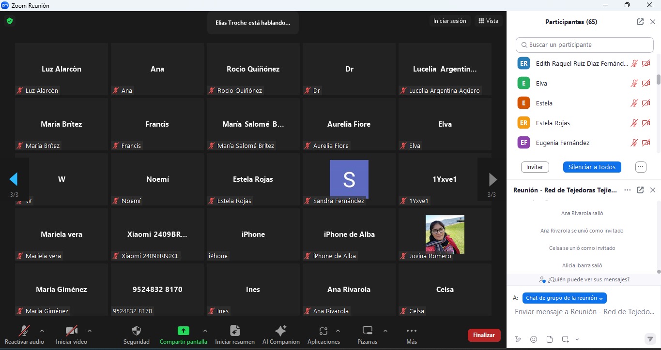
Task: Open the emoji picker in chat
Action: (534, 339)
